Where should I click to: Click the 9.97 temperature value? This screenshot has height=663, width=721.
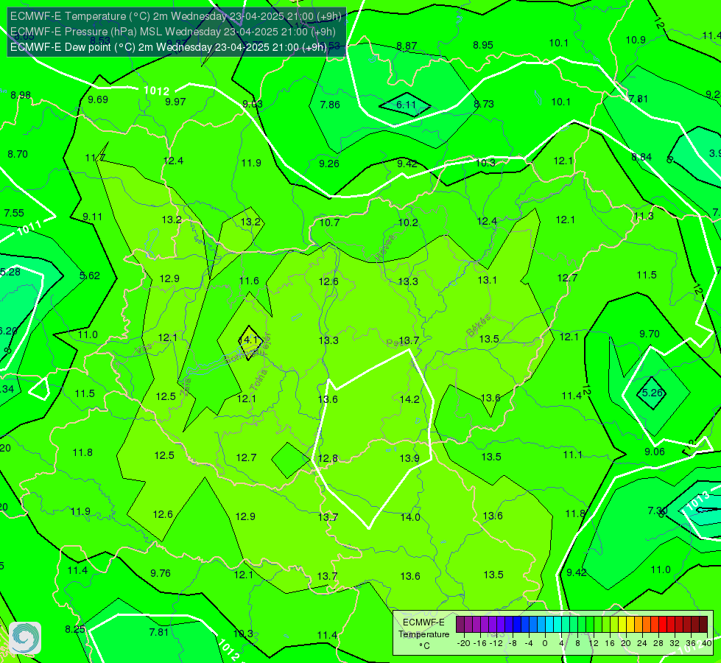[x=175, y=102]
